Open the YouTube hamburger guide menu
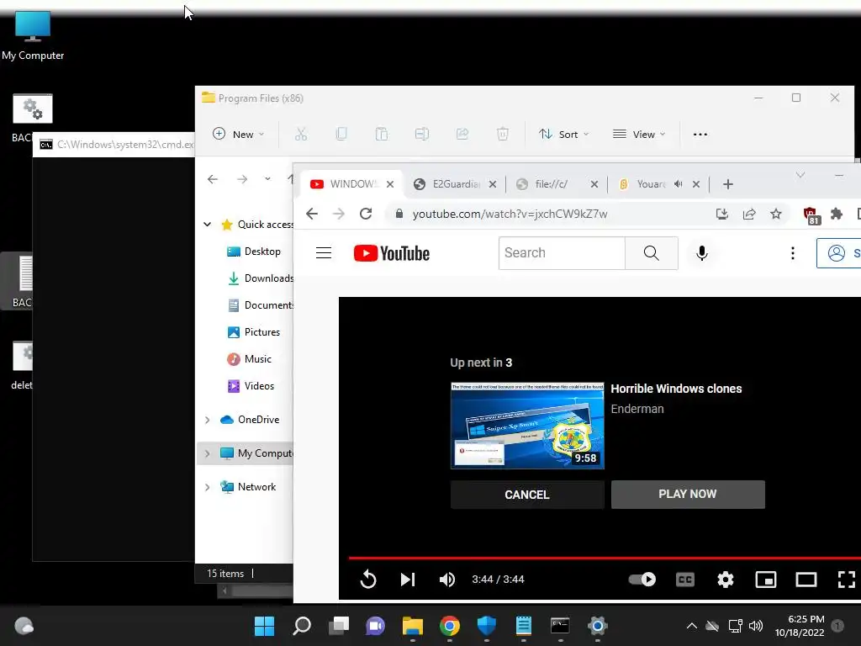Viewport: 861px width, 646px height. 324,252
